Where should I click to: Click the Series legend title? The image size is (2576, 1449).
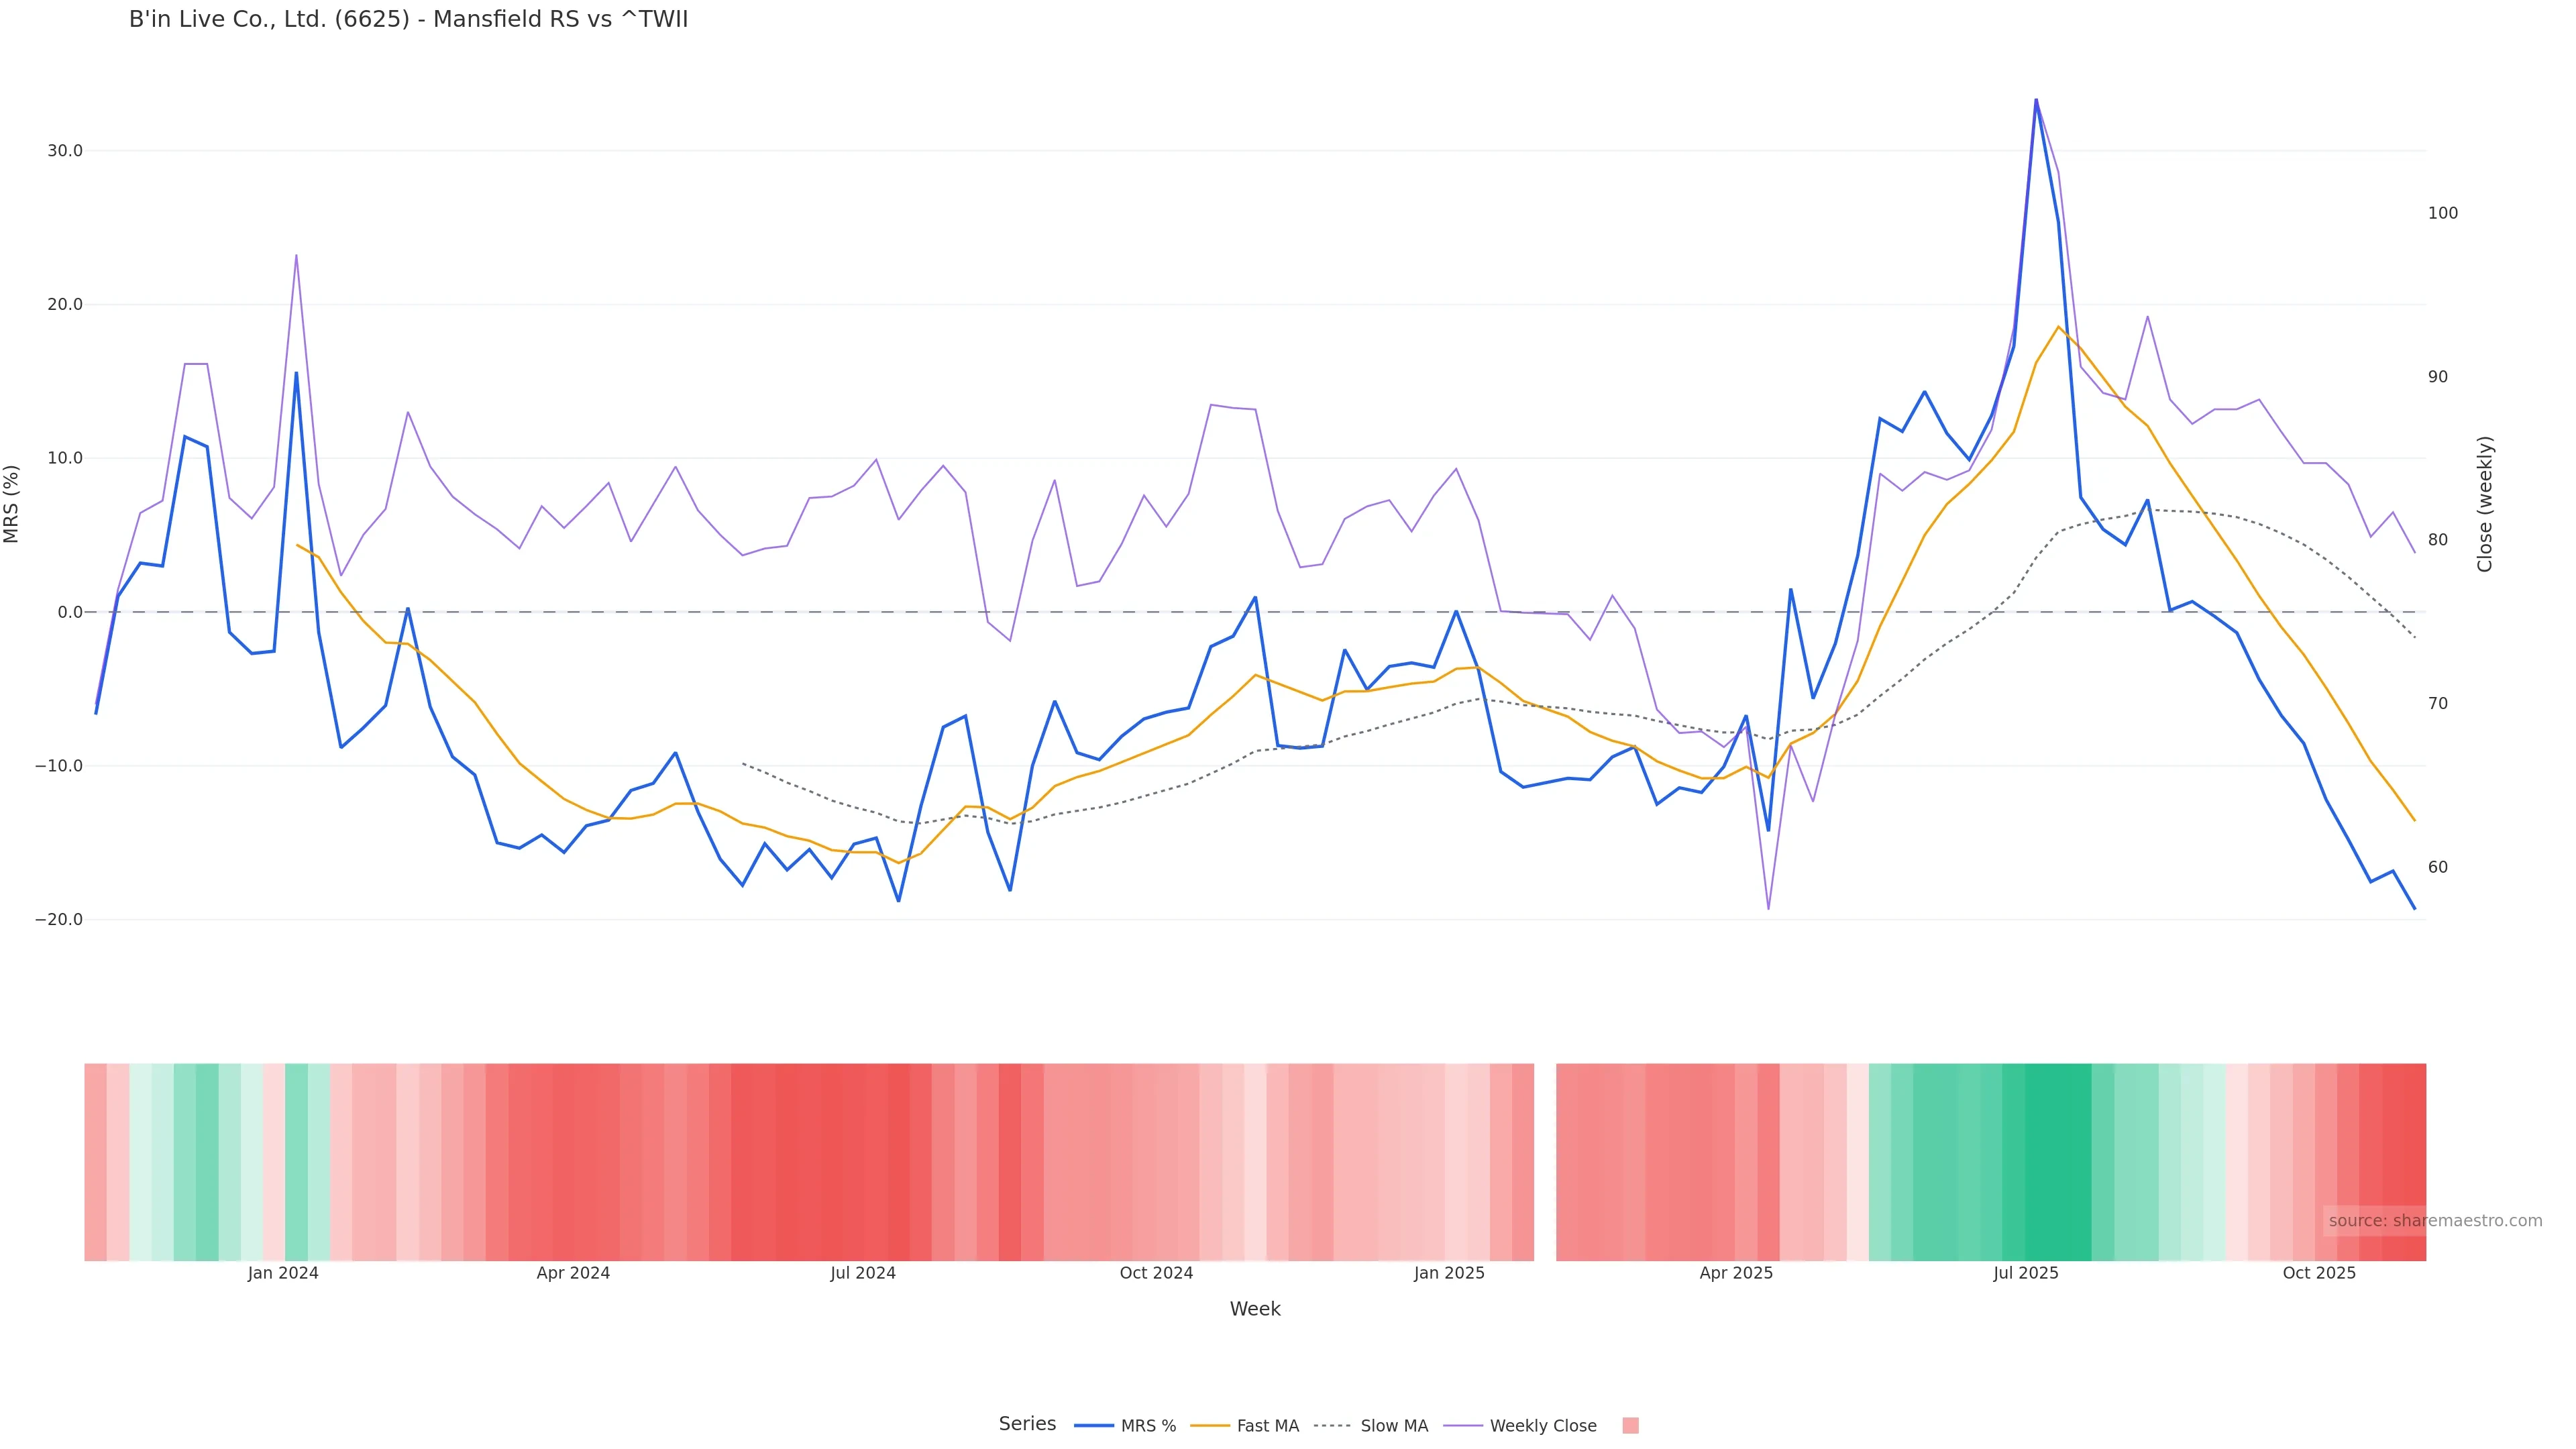click(1027, 1424)
